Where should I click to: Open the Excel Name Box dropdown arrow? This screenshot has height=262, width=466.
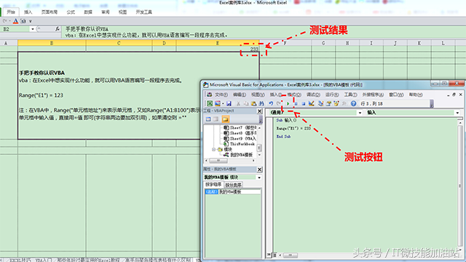tap(32, 29)
